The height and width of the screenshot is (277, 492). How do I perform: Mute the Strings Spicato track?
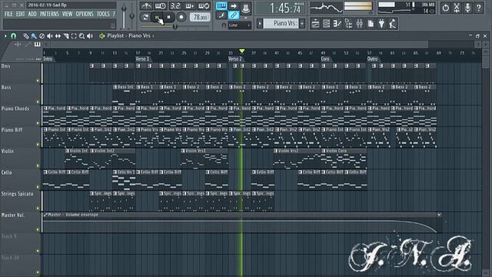[x=38, y=209]
